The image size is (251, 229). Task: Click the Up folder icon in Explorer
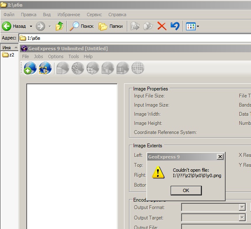tap(60, 26)
